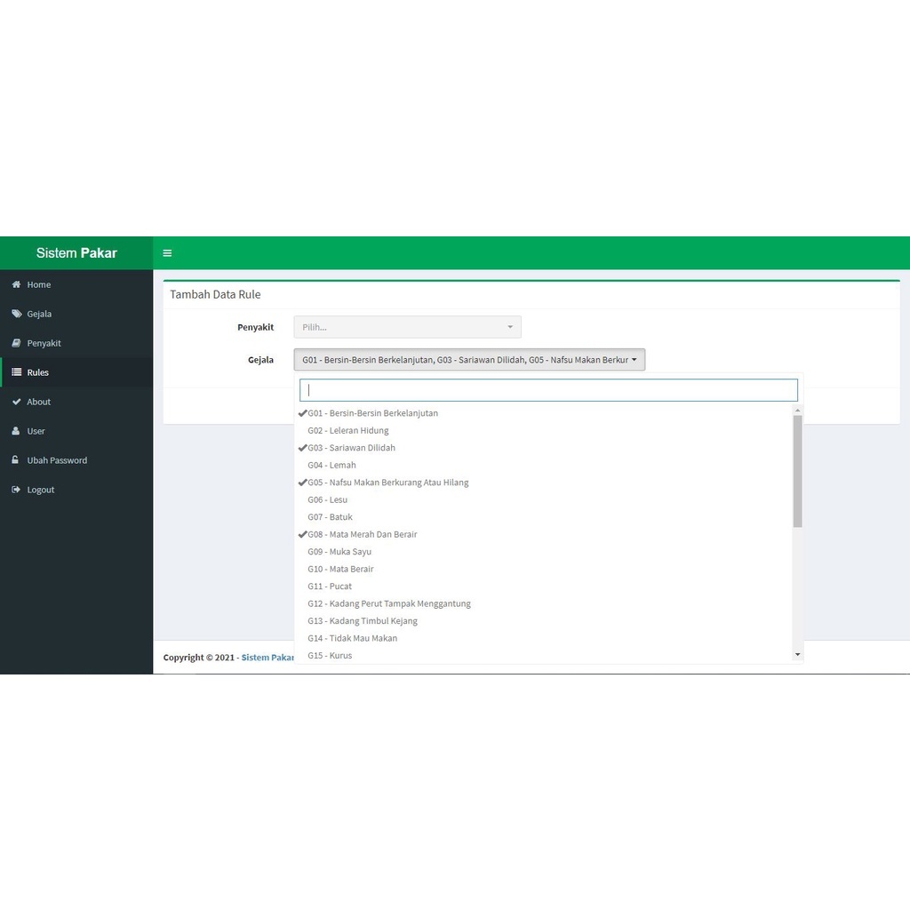Viewport: 910px width, 910px height.
Task: Click the list scrollbar down arrow
Action: coord(797,655)
